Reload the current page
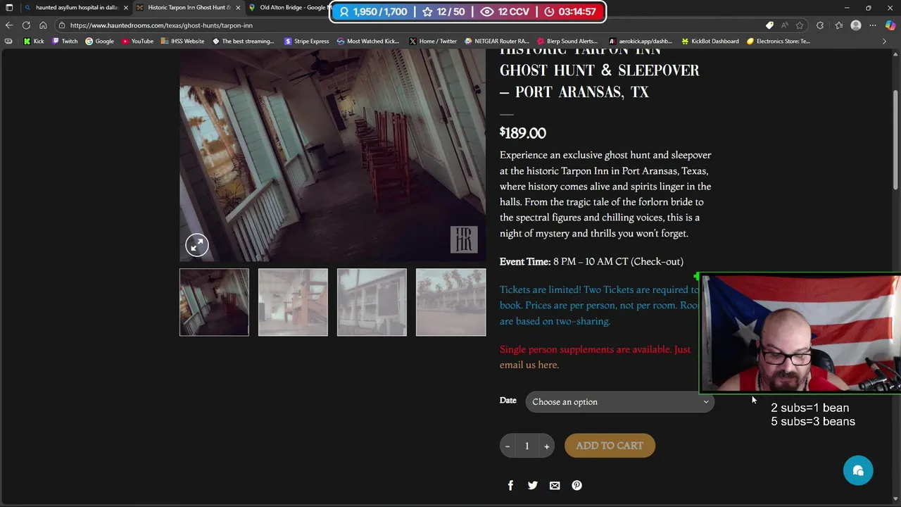The image size is (901, 507). [26, 25]
